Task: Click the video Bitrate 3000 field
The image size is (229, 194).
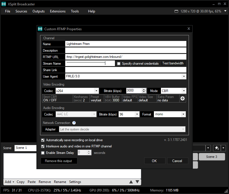Action: coord(134,91)
